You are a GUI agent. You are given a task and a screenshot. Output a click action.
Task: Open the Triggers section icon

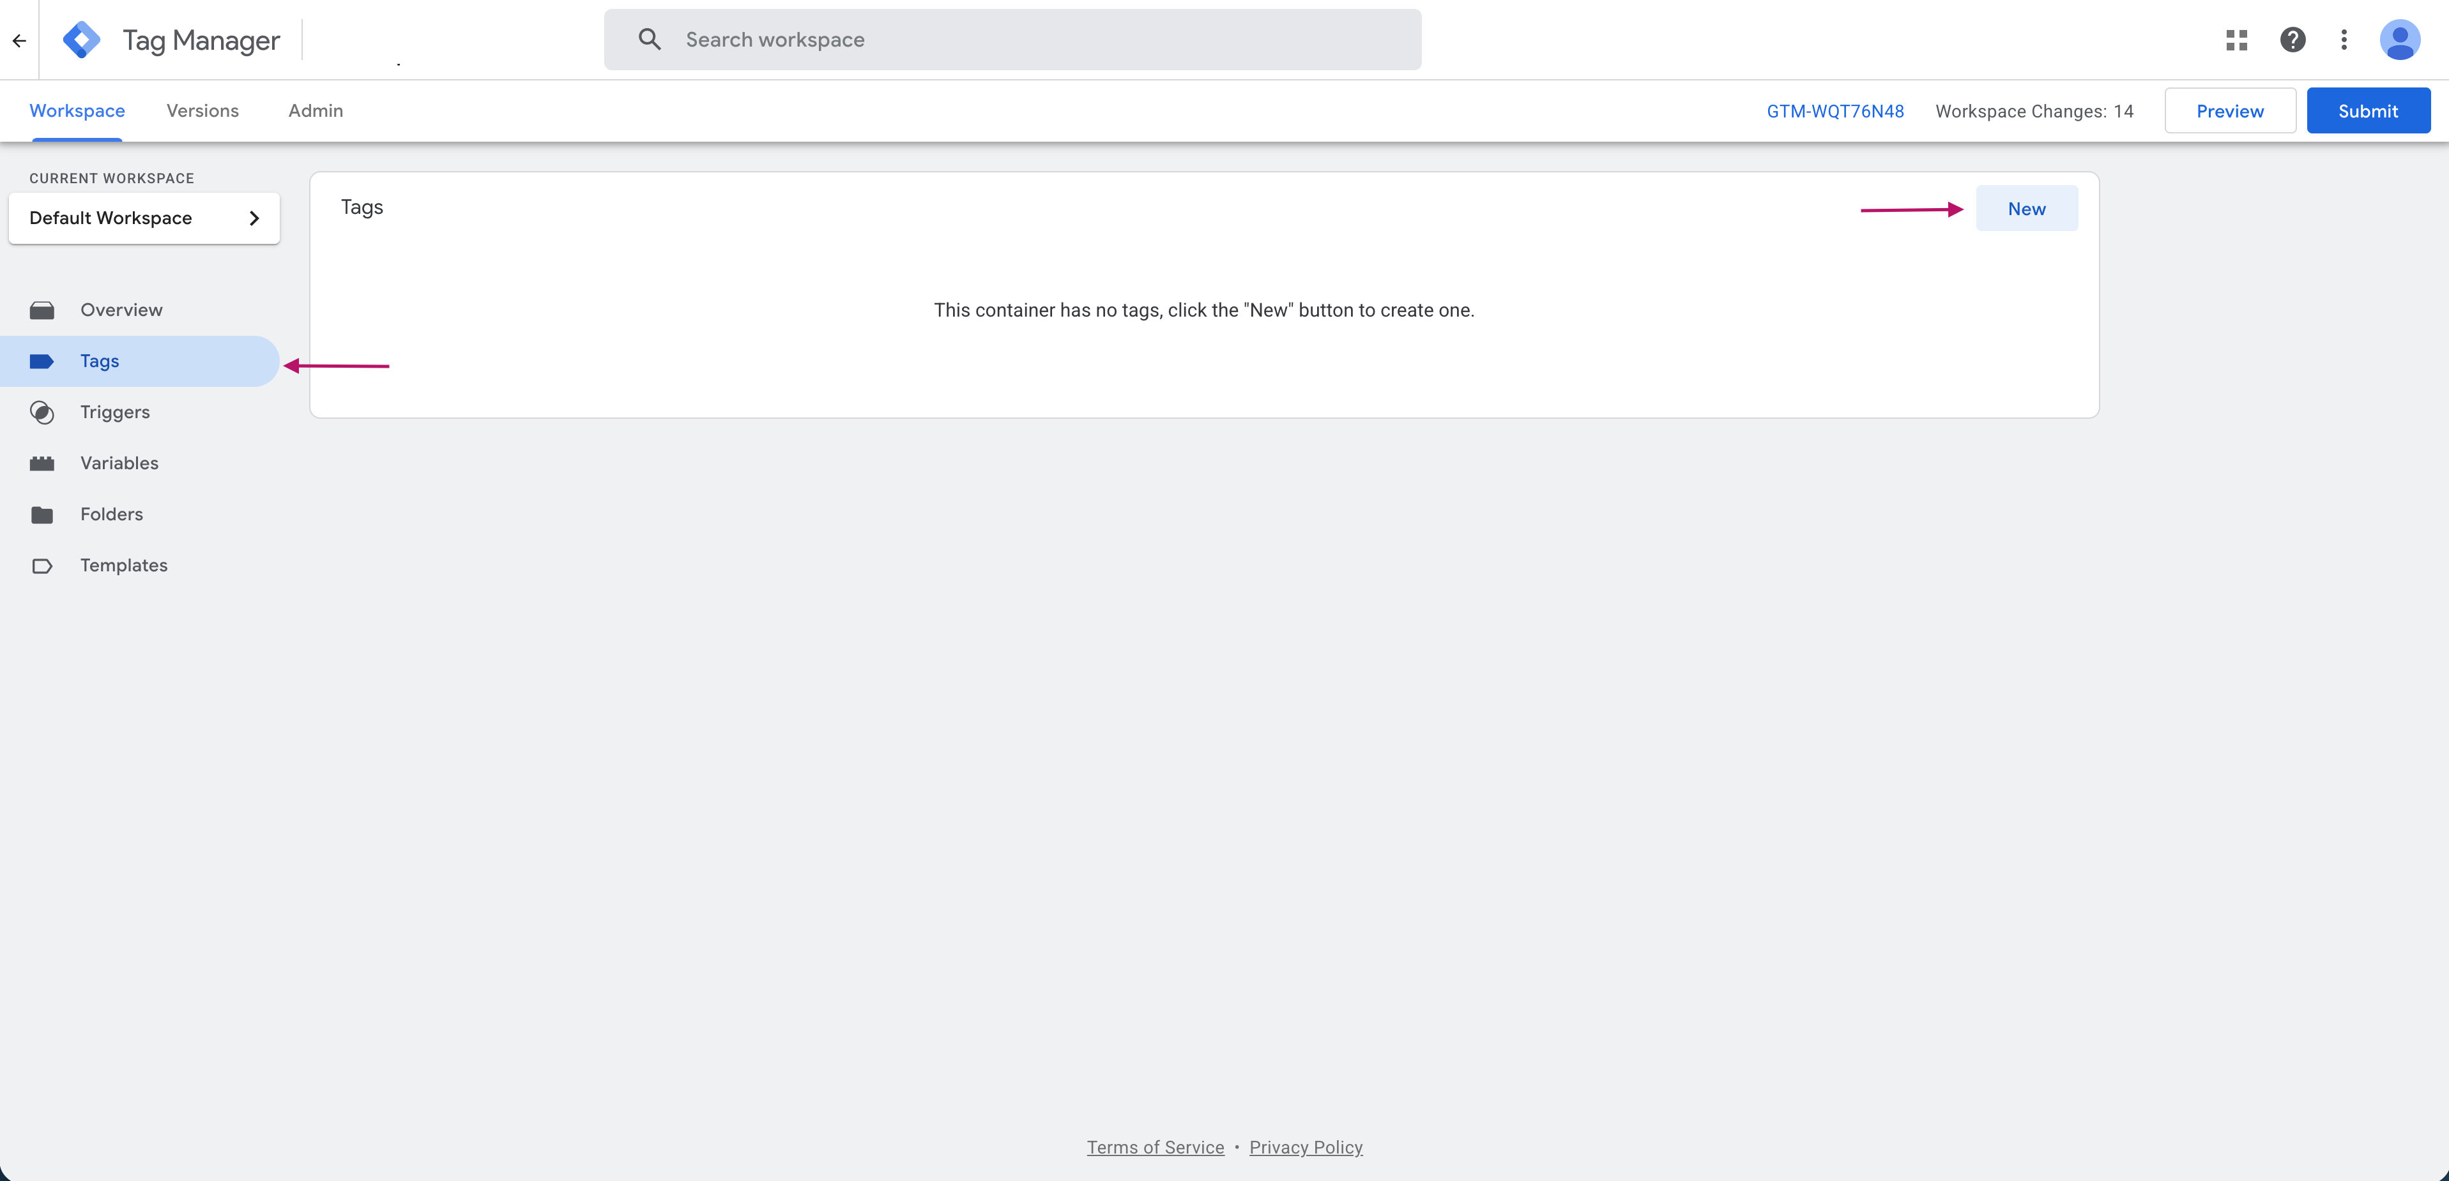pyautogui.click(x=43, y=412)
